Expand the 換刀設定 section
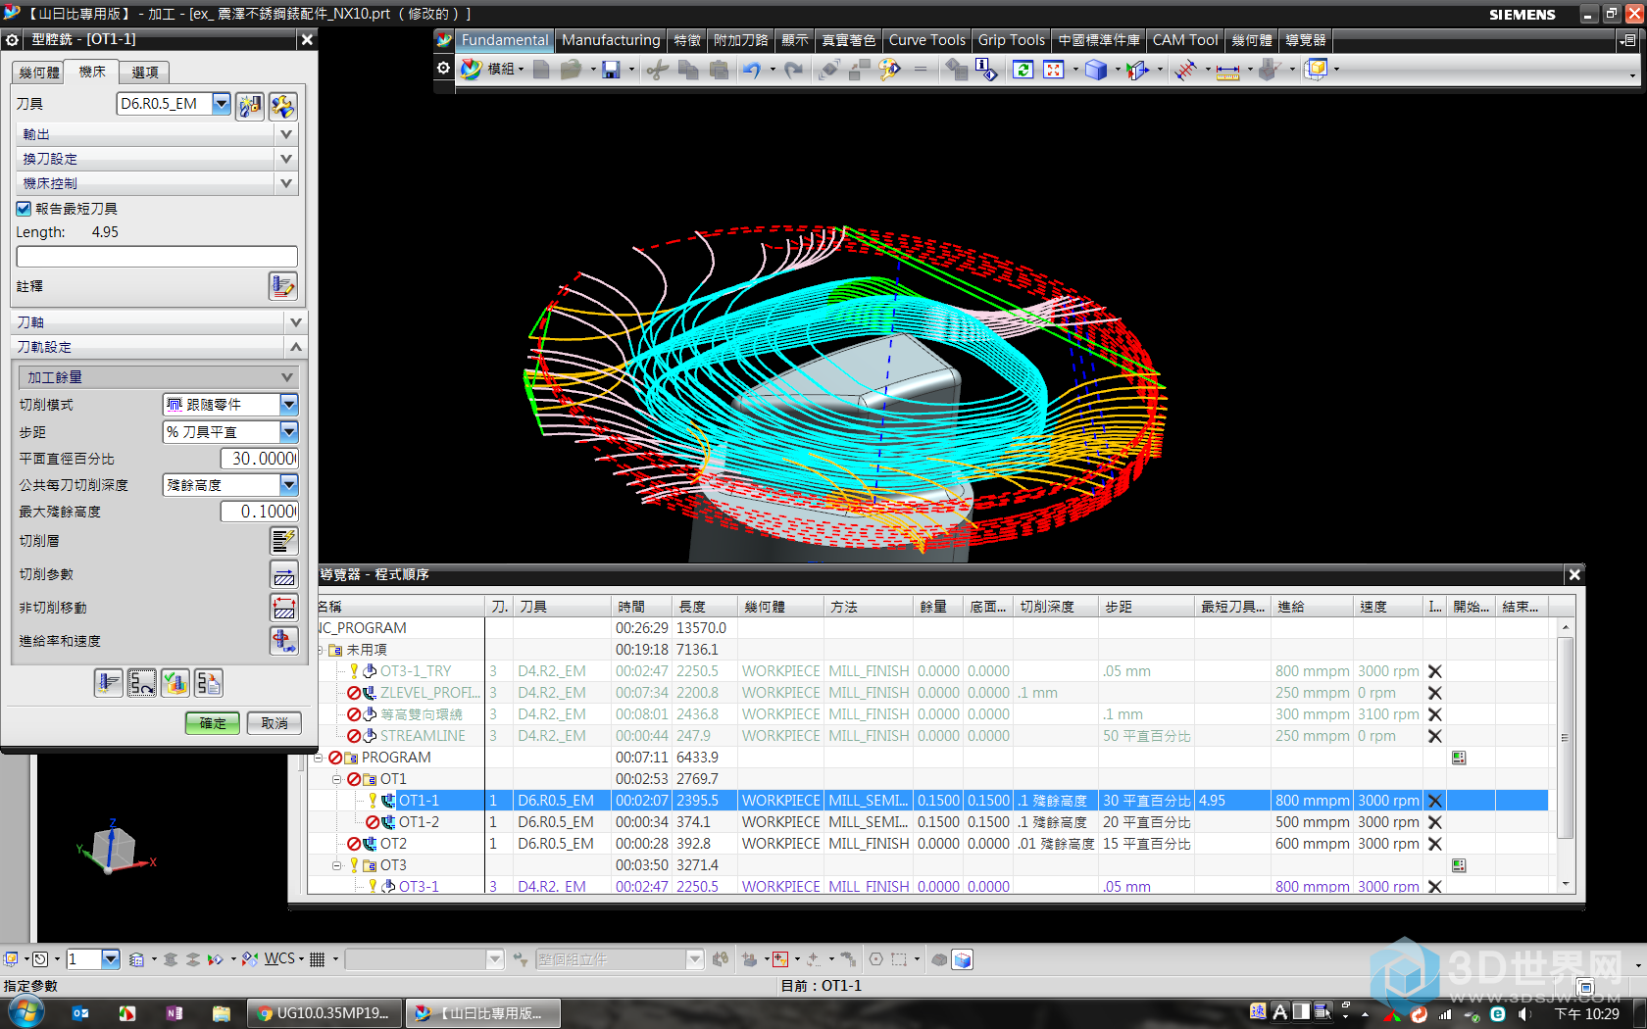Image resolution: width=1647 pixels, height=1029 pixels. 157,159
